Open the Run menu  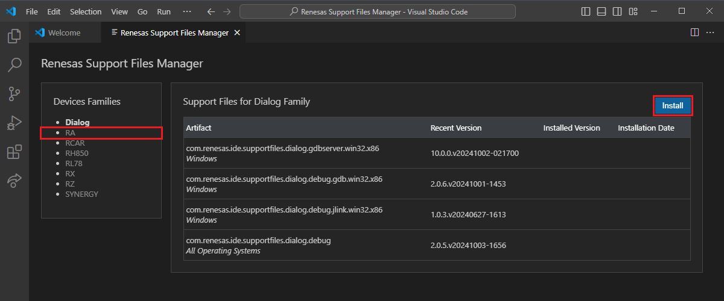[164, 11]
